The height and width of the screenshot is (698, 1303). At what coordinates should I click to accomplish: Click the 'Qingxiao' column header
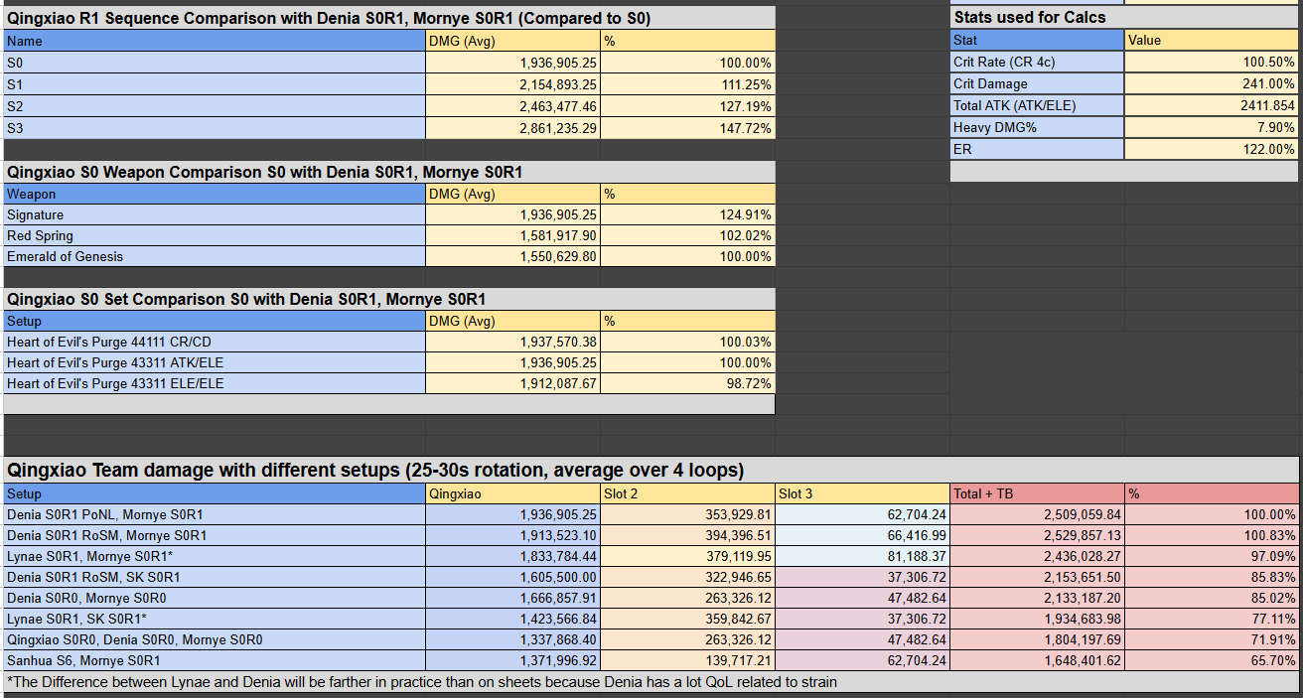(x=513, y=493)
